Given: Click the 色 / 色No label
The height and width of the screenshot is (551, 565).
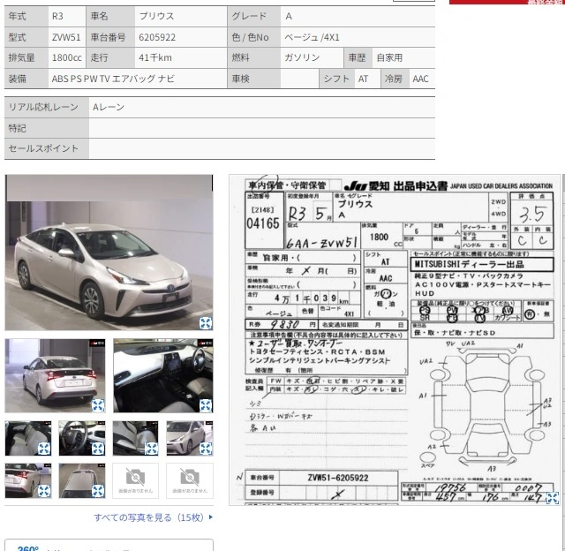Looking at the screenshot, I should 250,37.
